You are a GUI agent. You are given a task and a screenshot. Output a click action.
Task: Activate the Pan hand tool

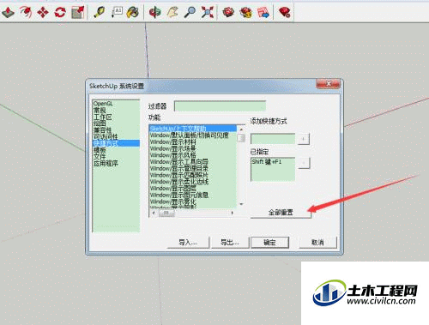pyautogui.click(x=172, y=12)
